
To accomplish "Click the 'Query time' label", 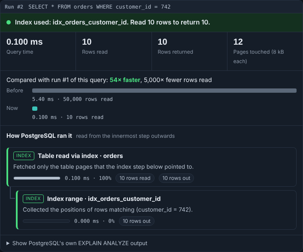I will [20, 52].
